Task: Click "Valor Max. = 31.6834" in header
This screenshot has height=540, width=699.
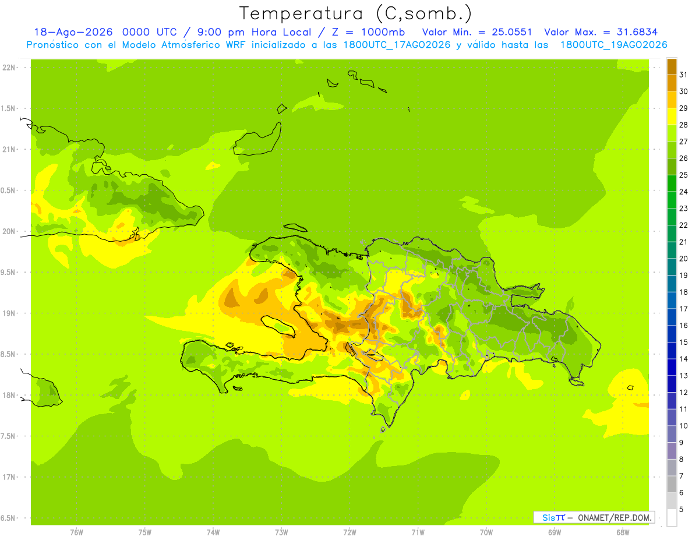Action: tap(601, 32)
